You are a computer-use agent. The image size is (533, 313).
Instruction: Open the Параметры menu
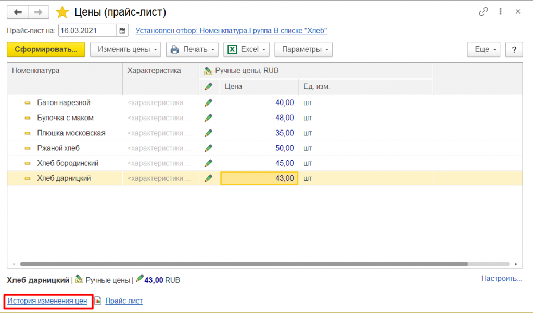pyautogui.click(x=303, y=49)
